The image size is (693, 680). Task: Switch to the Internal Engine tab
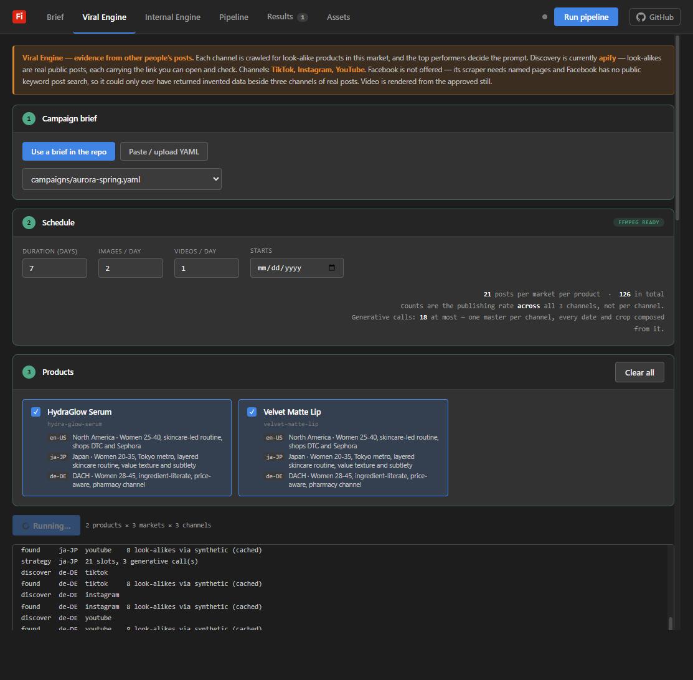pos(173,17)
